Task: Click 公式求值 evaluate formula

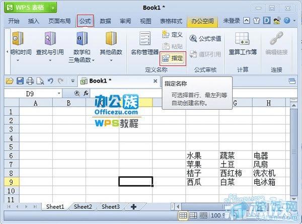Action: pyautogui.click(x=205, y=39)
